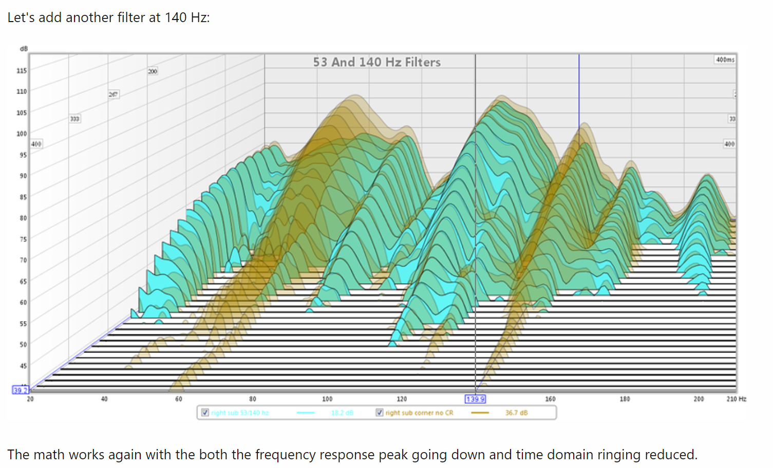This screenshot has height=468, width=773.
Task: Uncheck the 'right sub 53/140 hz' trace checkbox
Action: [x=205, y=413]
